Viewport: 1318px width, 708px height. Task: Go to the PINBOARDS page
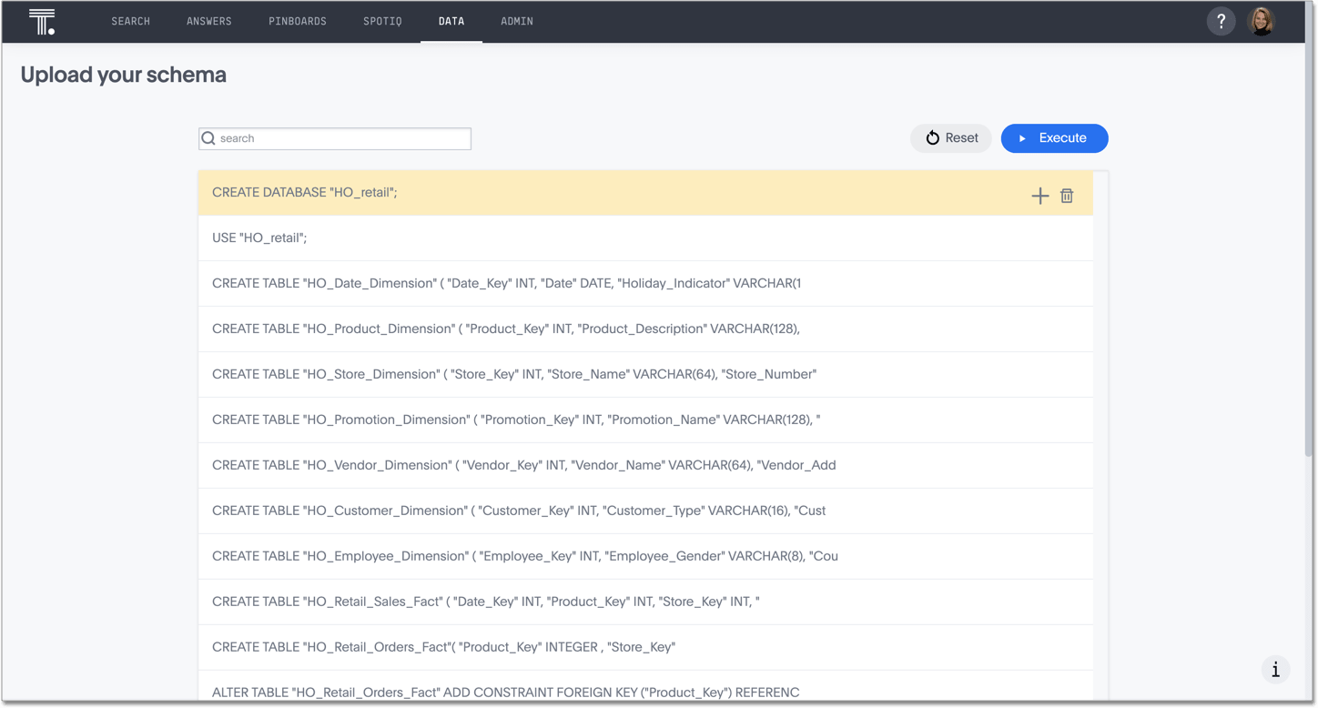298,21
